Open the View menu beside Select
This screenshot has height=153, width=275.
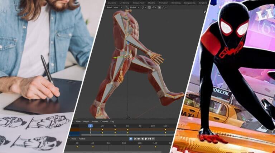click(x=78, y=122)
